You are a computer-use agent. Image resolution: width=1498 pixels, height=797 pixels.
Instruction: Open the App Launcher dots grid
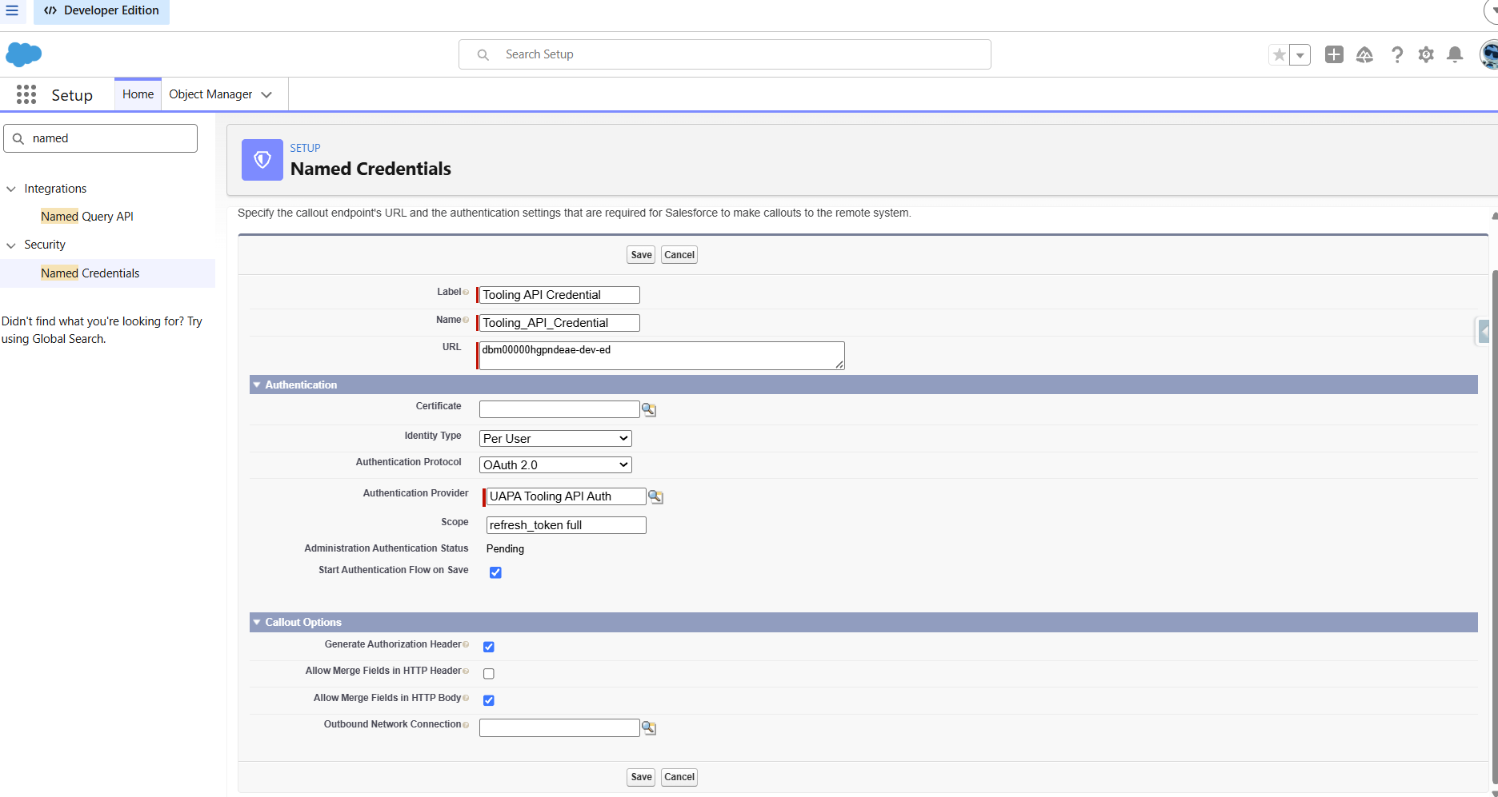click(26, 94)
